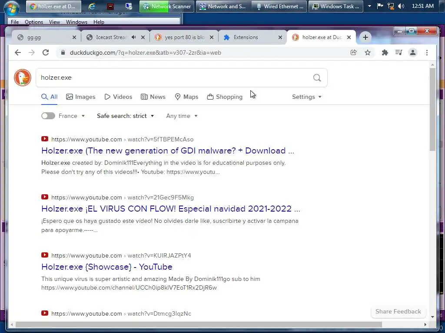Click the volume tray icon
Viewport: 445px width, 333px height.
[x=401, y=6]
